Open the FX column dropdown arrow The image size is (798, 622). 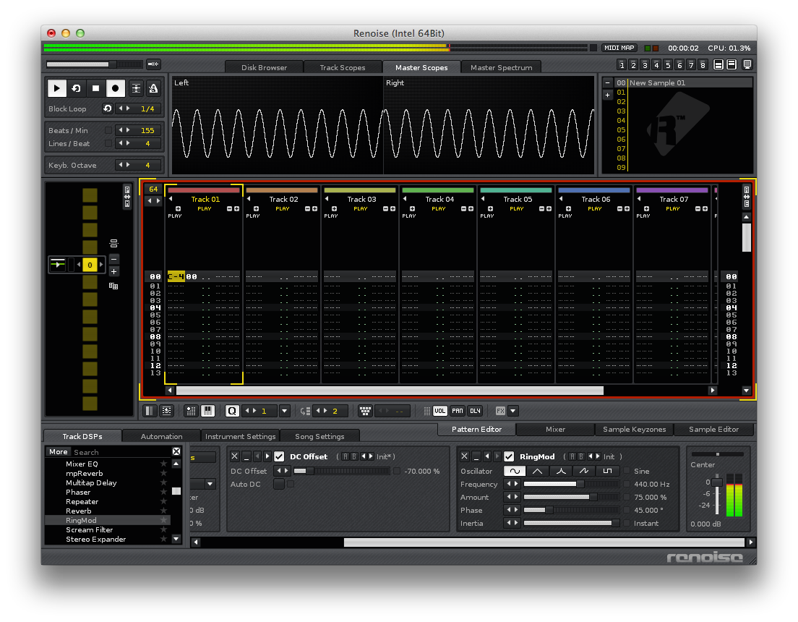tap(513, 411)
